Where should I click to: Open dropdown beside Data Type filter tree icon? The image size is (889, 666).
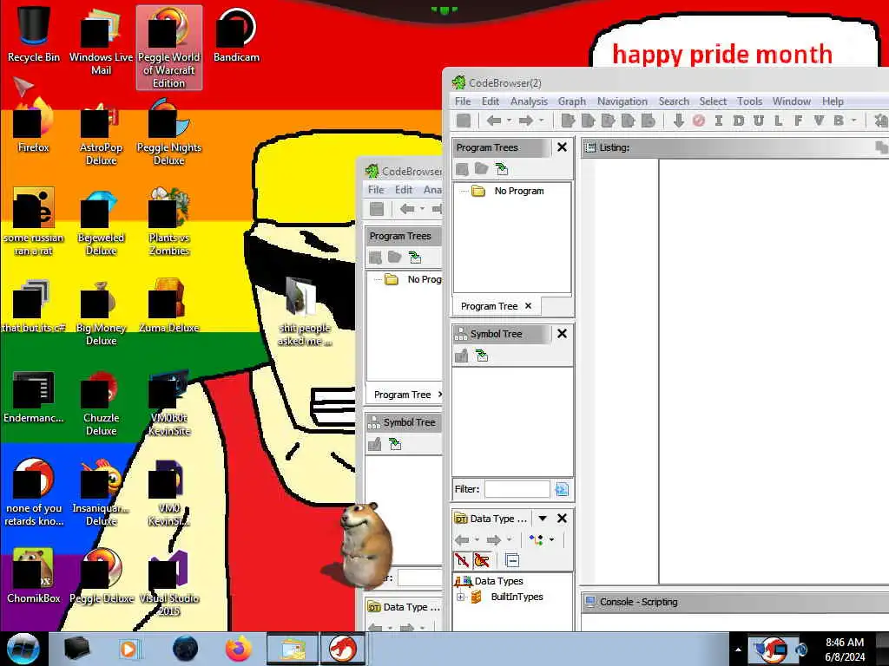(551, 539)
